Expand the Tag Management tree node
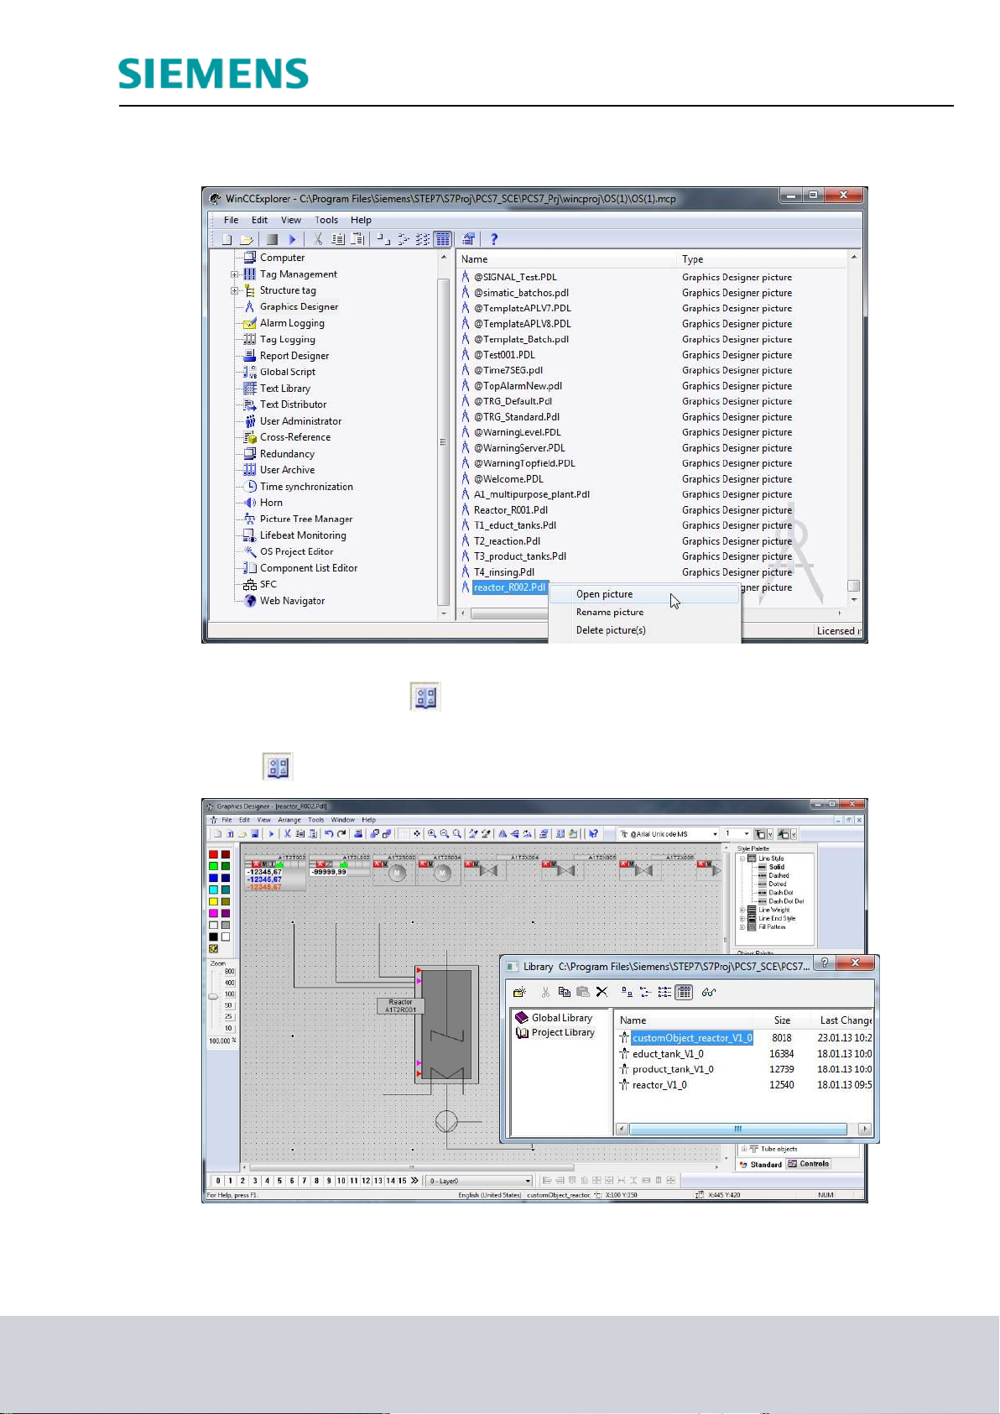The height and width of the screenshot is (1414, 1000). tap(235, 274)
